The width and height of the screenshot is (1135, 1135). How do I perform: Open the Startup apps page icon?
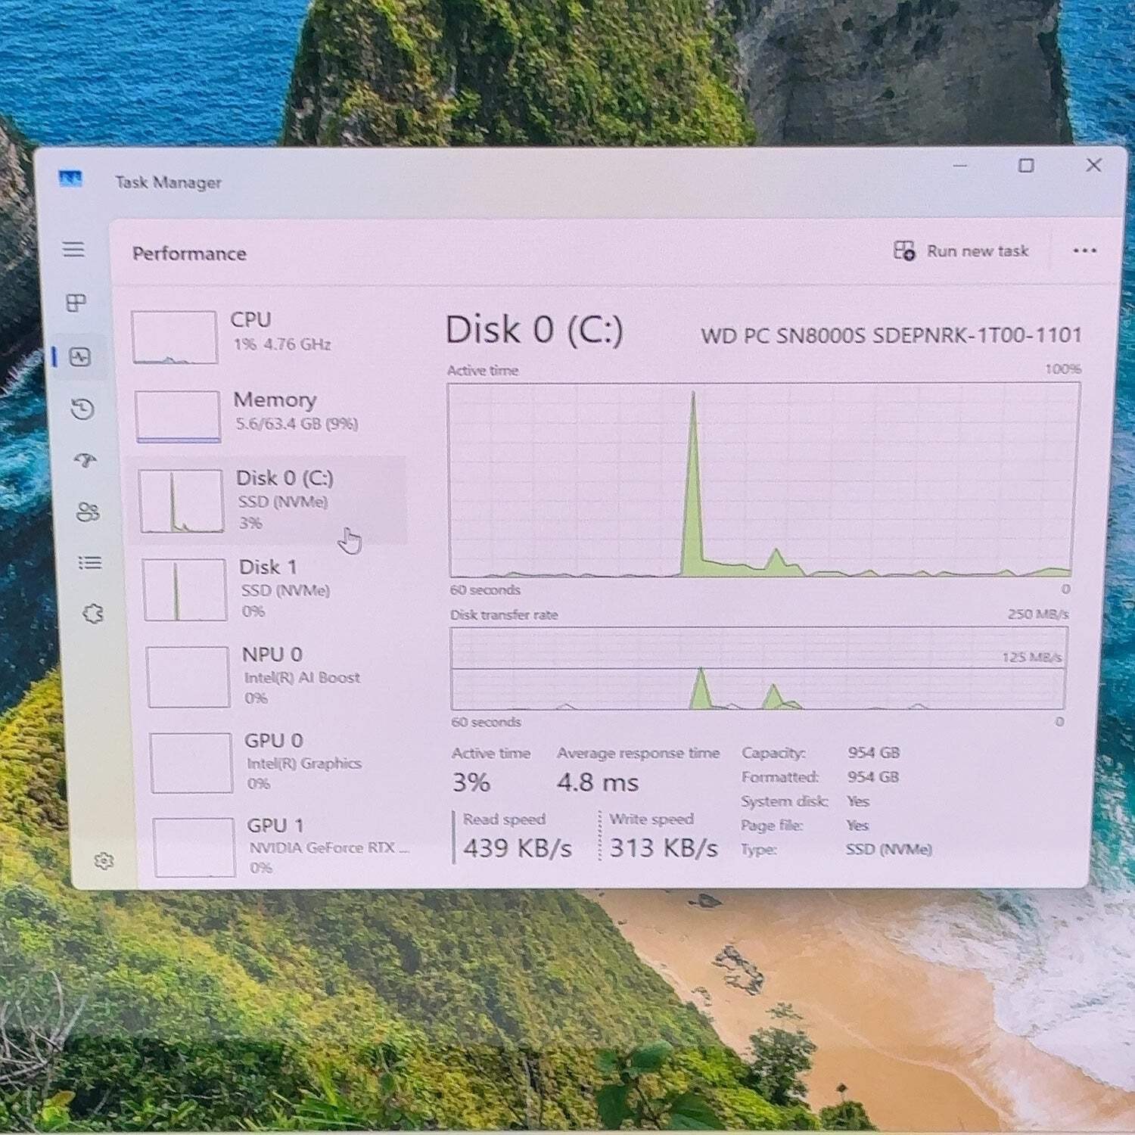(85, 460)
